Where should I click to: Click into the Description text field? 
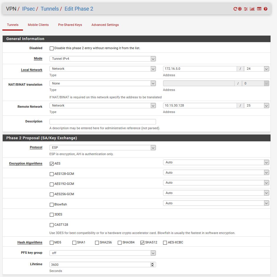click(x=102, y=122)
